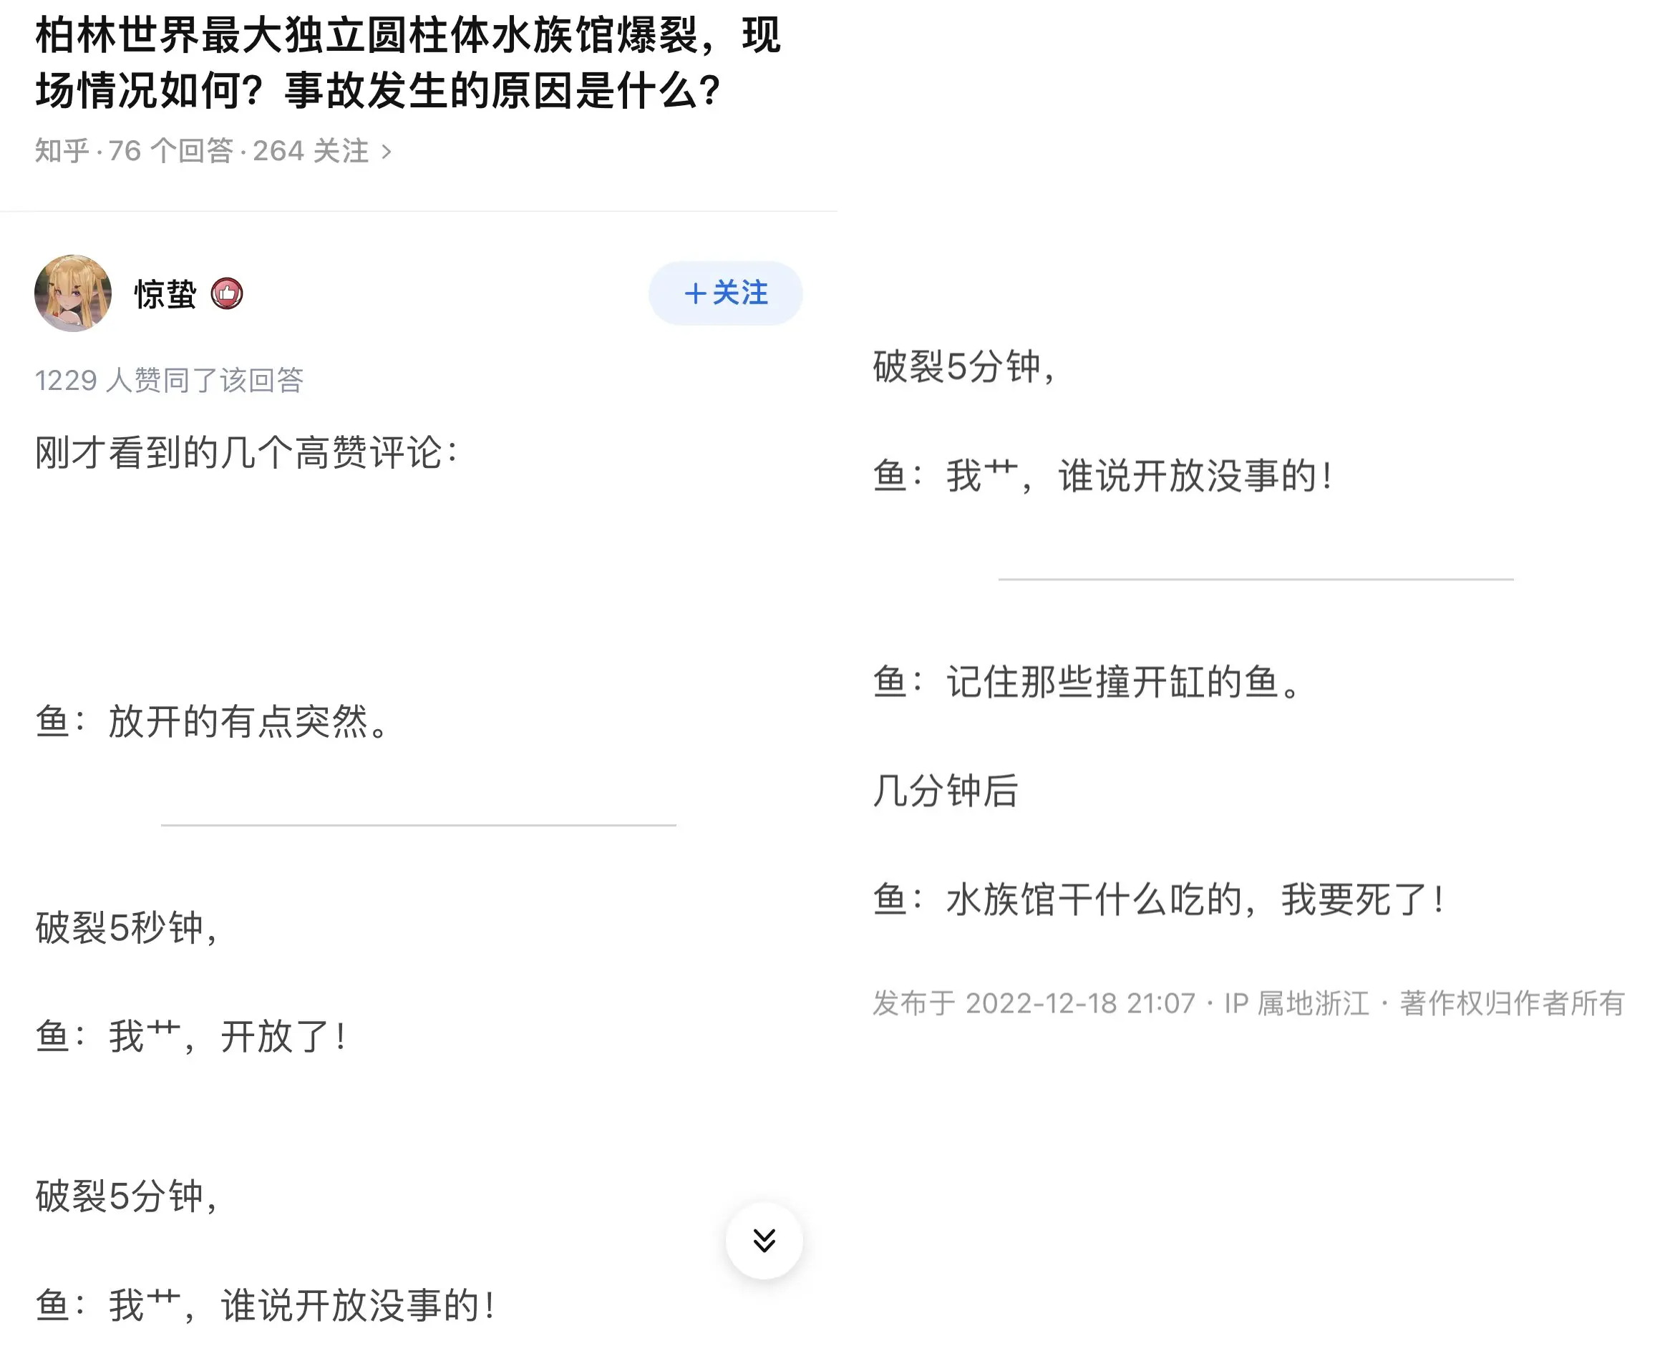Click the 264 关注 follower count
The height and width of the screenshot is (1371, 1675).
[x=311, y=151]
